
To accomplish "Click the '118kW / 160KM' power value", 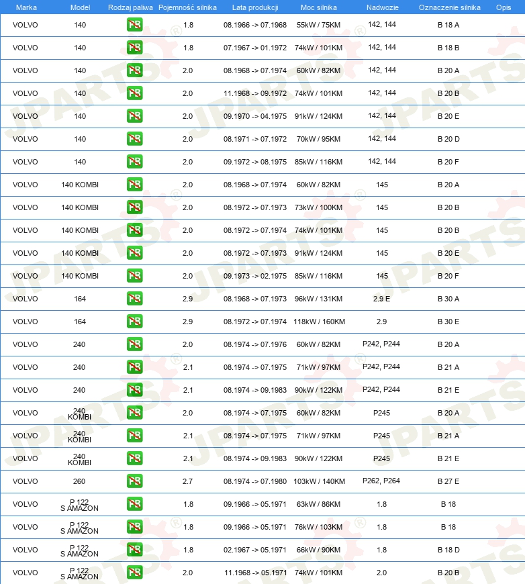I will pos(319,322).
